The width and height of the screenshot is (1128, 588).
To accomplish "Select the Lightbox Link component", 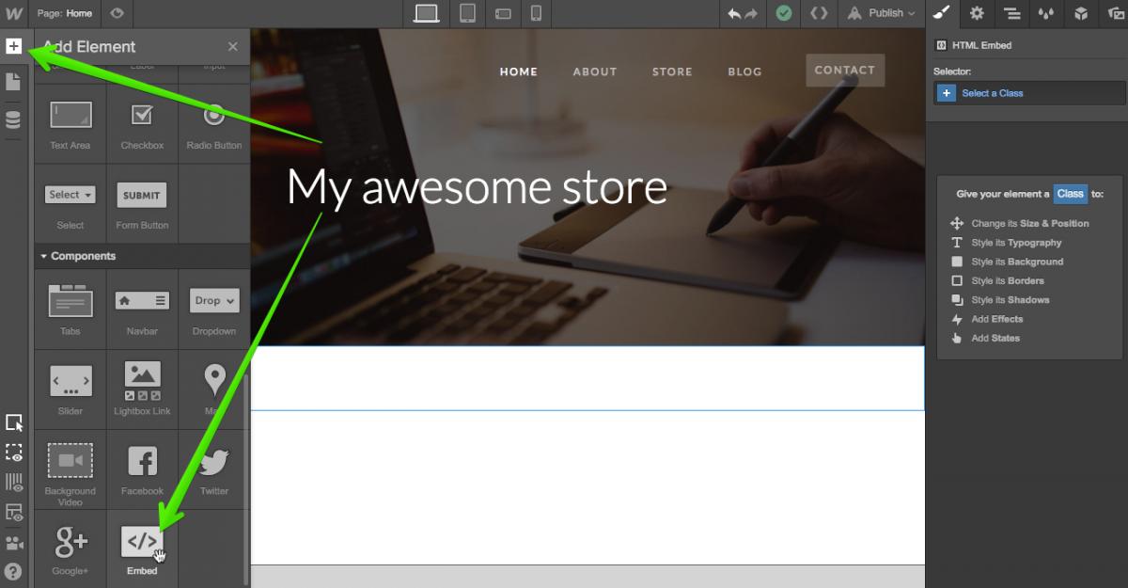I will point(142,380).
